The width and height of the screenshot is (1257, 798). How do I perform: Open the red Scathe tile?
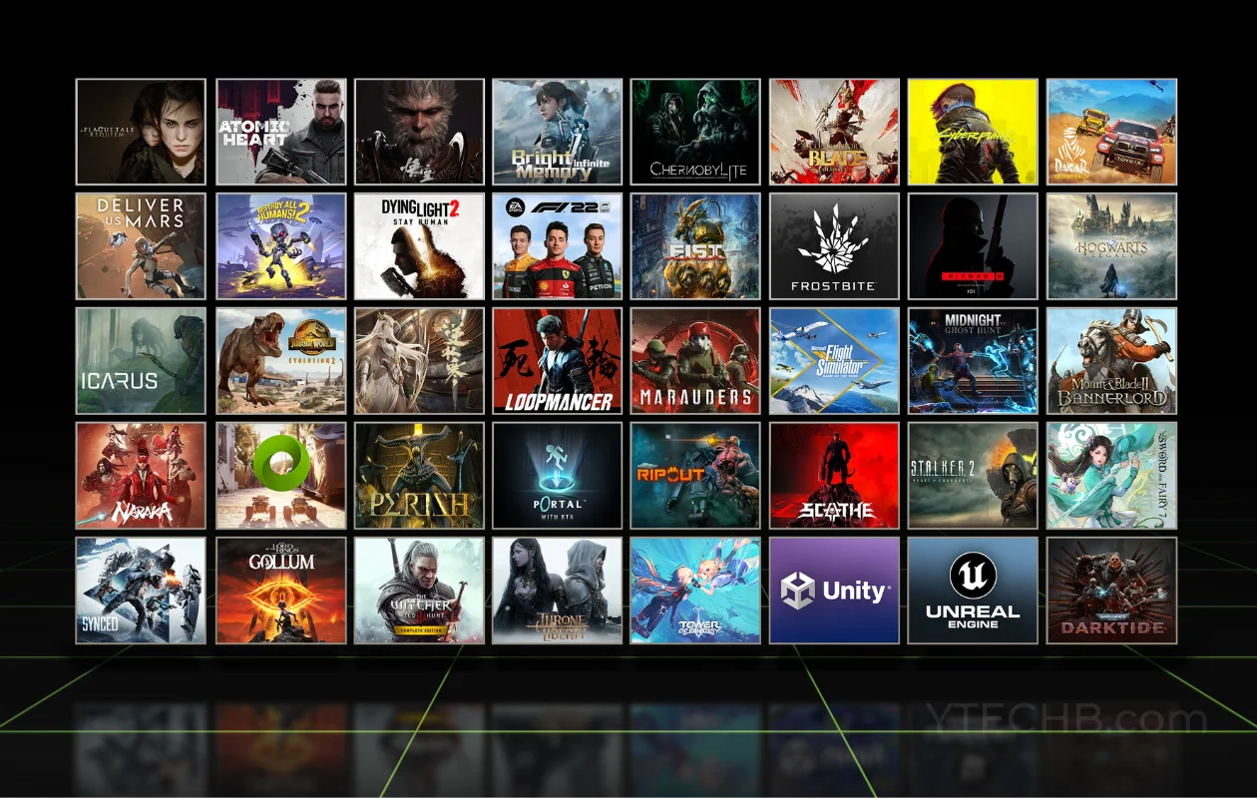point(834,476)
